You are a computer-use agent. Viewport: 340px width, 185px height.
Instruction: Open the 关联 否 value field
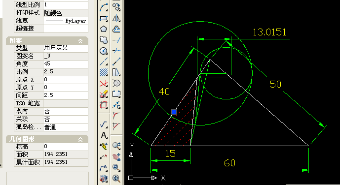coord(66,119)
